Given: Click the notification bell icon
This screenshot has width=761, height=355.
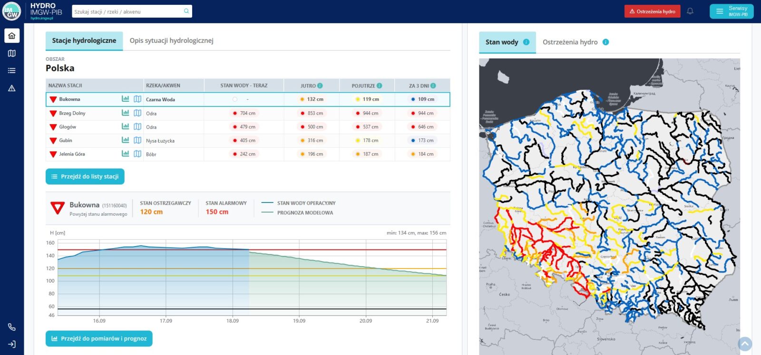Looking at the screenshot, I should coord(690,11).
